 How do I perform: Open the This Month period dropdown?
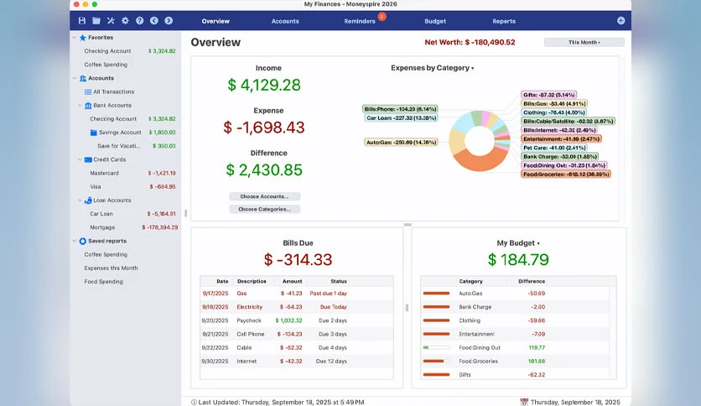(x=584, y=43)
